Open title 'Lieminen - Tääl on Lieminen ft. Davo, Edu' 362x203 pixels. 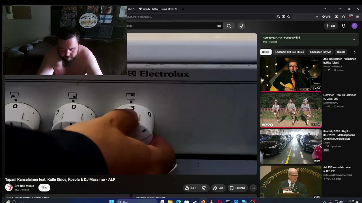[340, 97]
